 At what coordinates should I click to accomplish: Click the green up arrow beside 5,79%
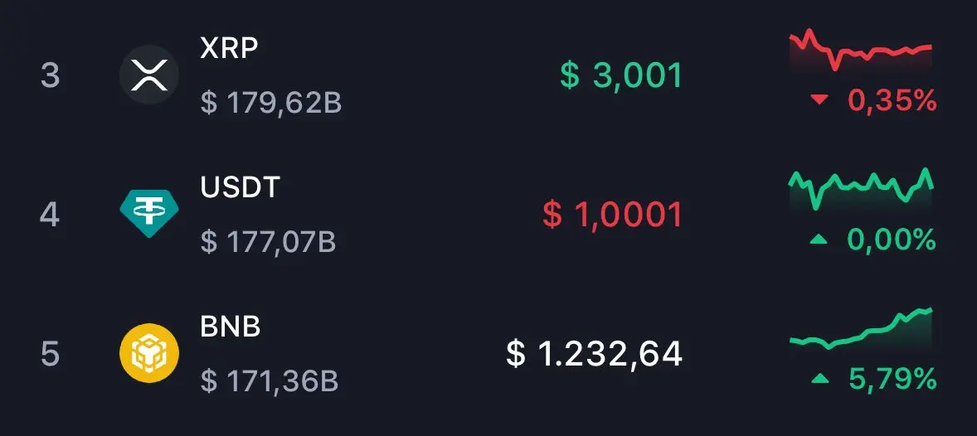[x=819, y=377]
